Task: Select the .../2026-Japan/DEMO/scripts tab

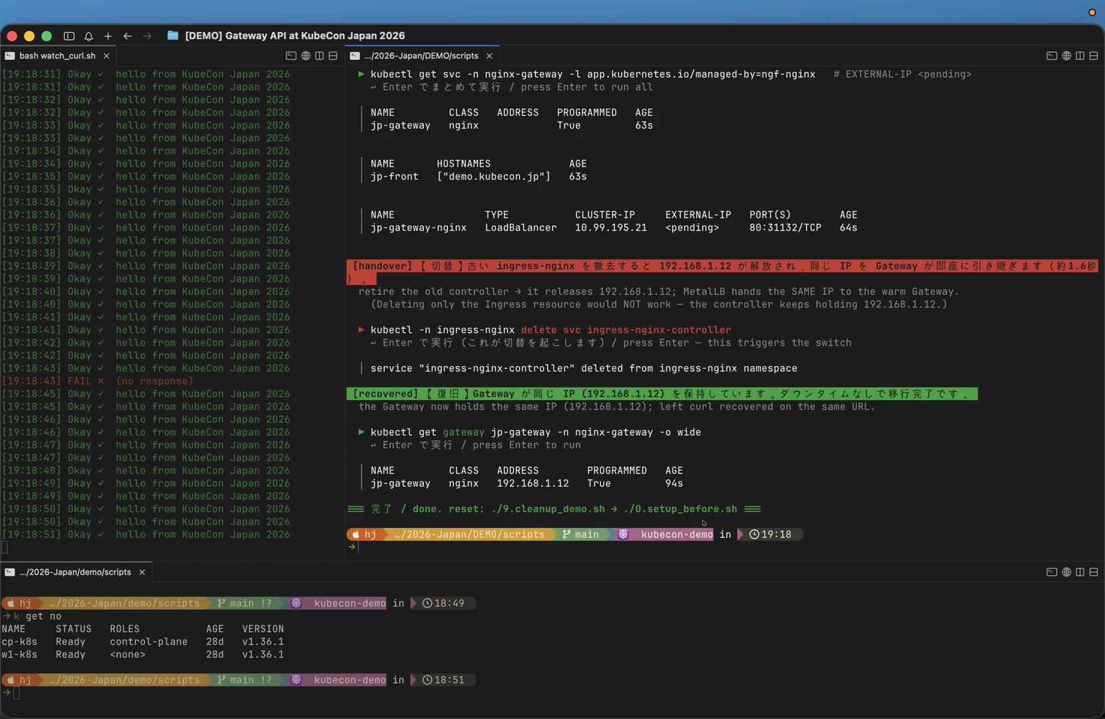Action: pos(421,56)
